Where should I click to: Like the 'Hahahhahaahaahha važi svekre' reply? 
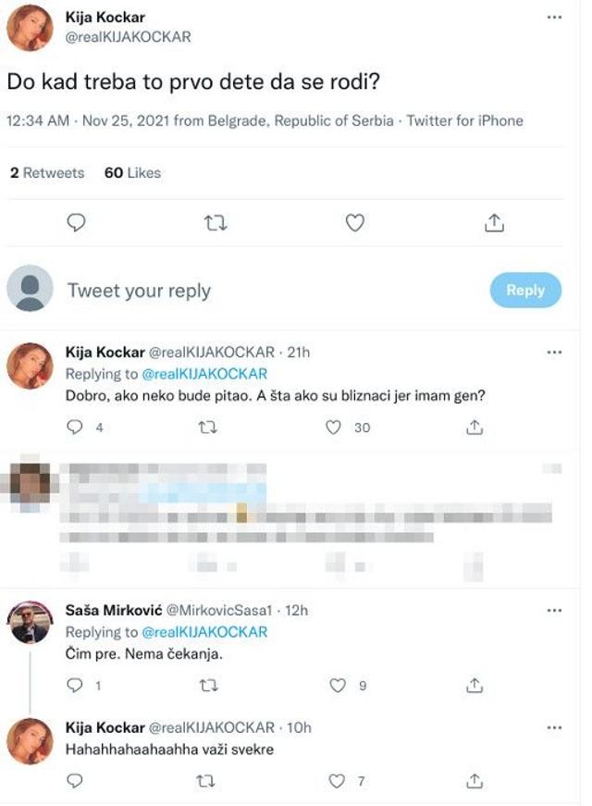point(339,781)
